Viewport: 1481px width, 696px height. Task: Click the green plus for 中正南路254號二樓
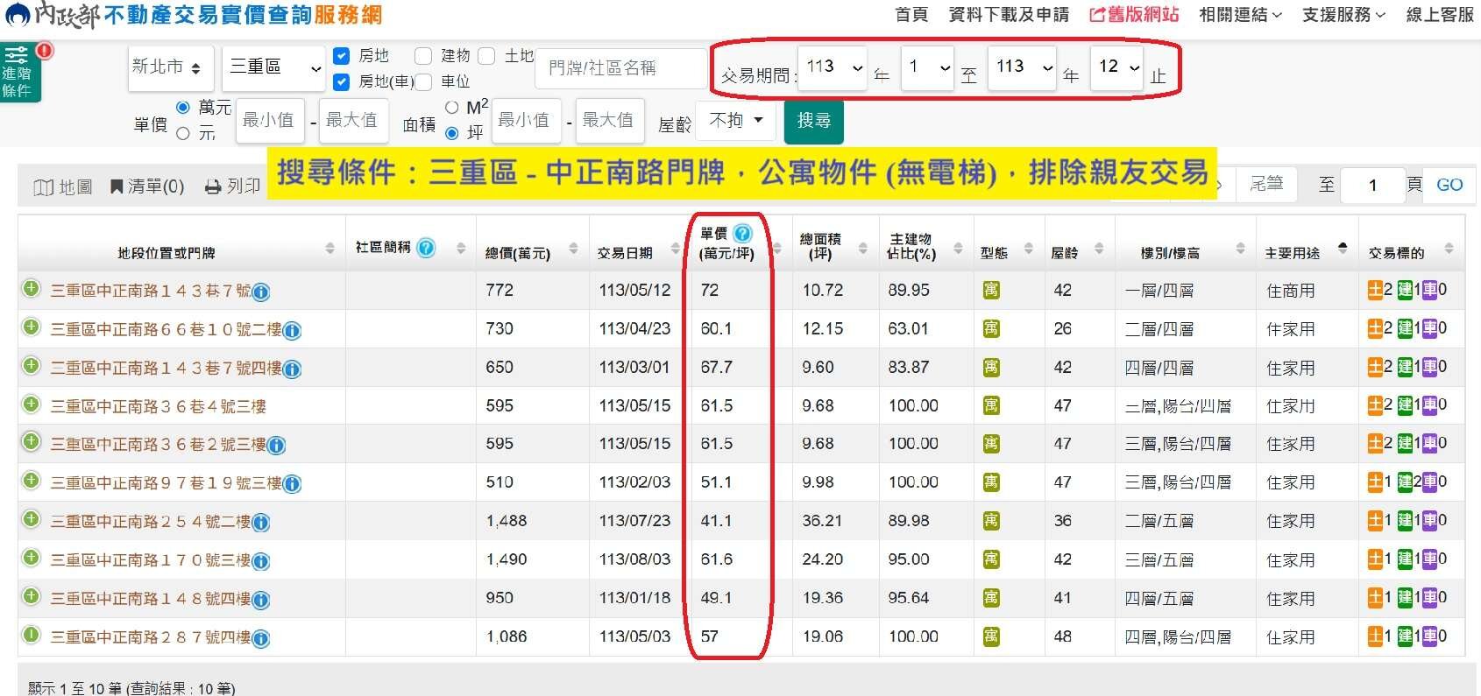pos(32,519)
